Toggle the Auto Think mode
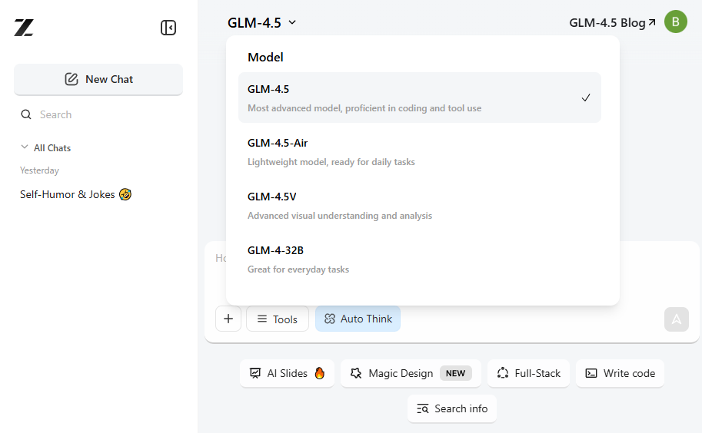Viewport: 702px width, 433px height. pyautogui.click(x=358, y=319)
